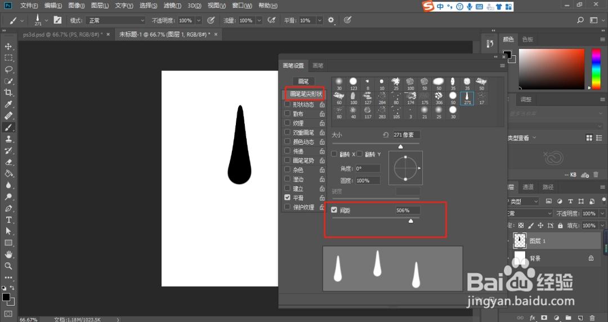This screenshot has width=608, height=322.
Task: Select the Rectangular Marquee tool
Action: tap(8, 58)
